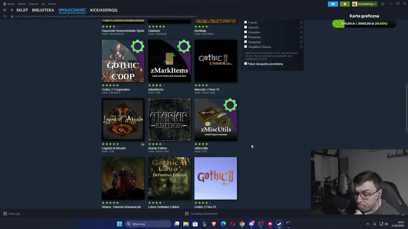Click the microphone icon in system tray
Viewport: 408px width, 229px height.
(375, 224)
